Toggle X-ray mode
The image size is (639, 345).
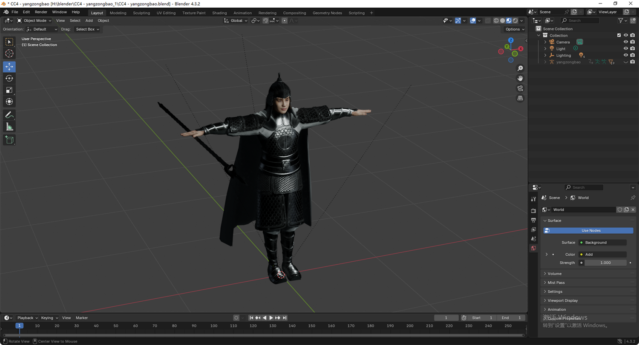click(488, 20)
